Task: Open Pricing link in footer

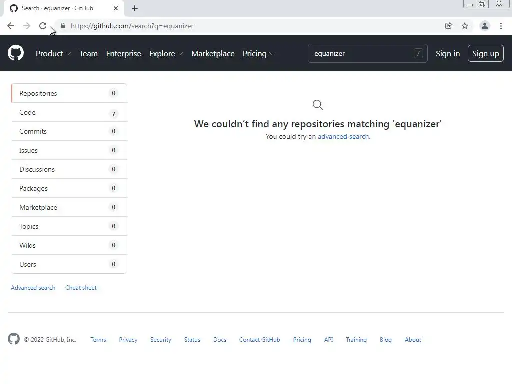Action: [302, 340]
